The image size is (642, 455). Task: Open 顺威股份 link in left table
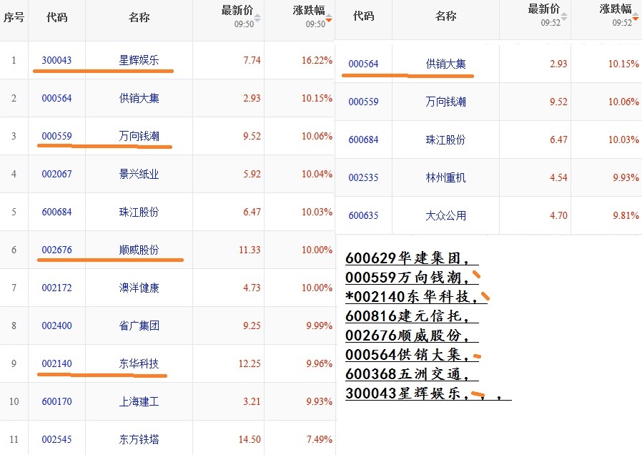(x=139, y=250)
